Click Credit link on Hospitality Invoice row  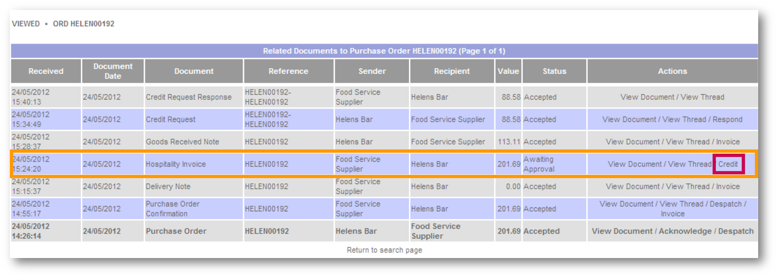pyautogui.click(x=727, y=164)
